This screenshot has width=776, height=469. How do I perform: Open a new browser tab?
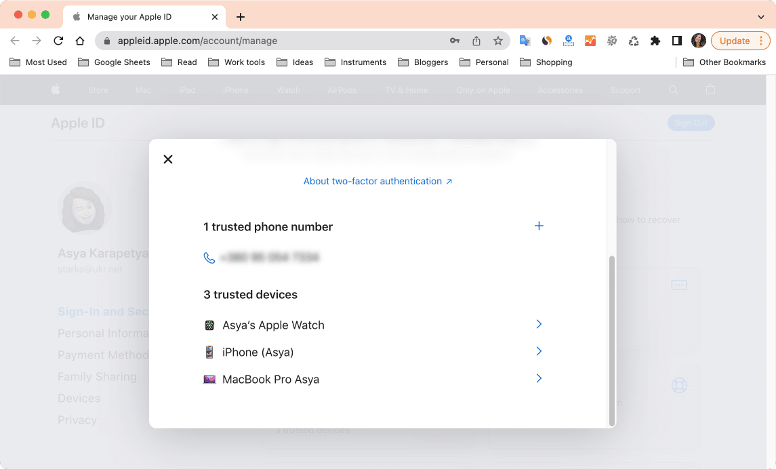coord(241,17)
